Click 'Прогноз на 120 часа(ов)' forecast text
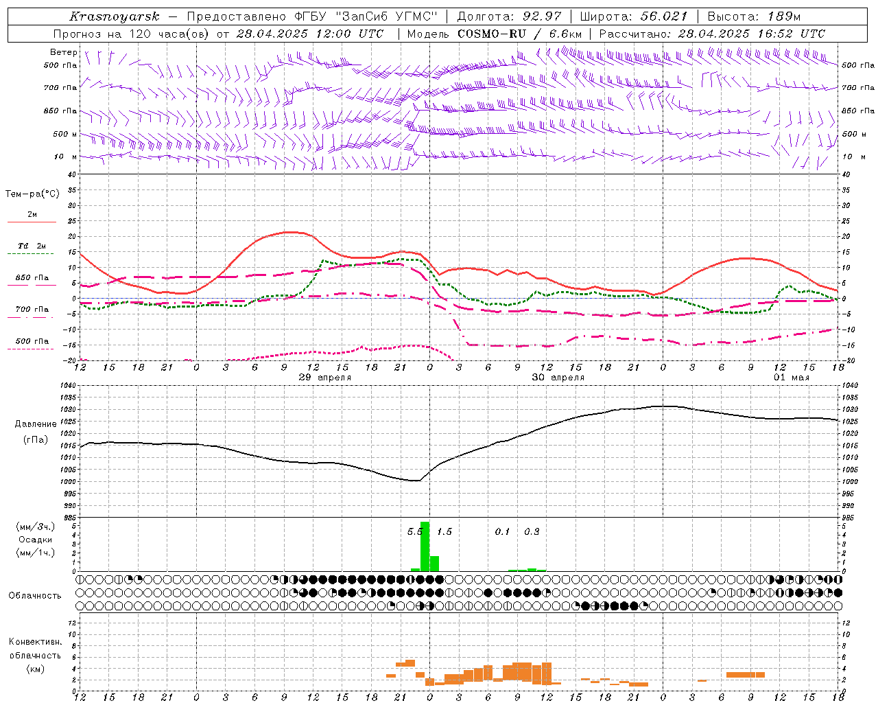 (x=132, y=34)
